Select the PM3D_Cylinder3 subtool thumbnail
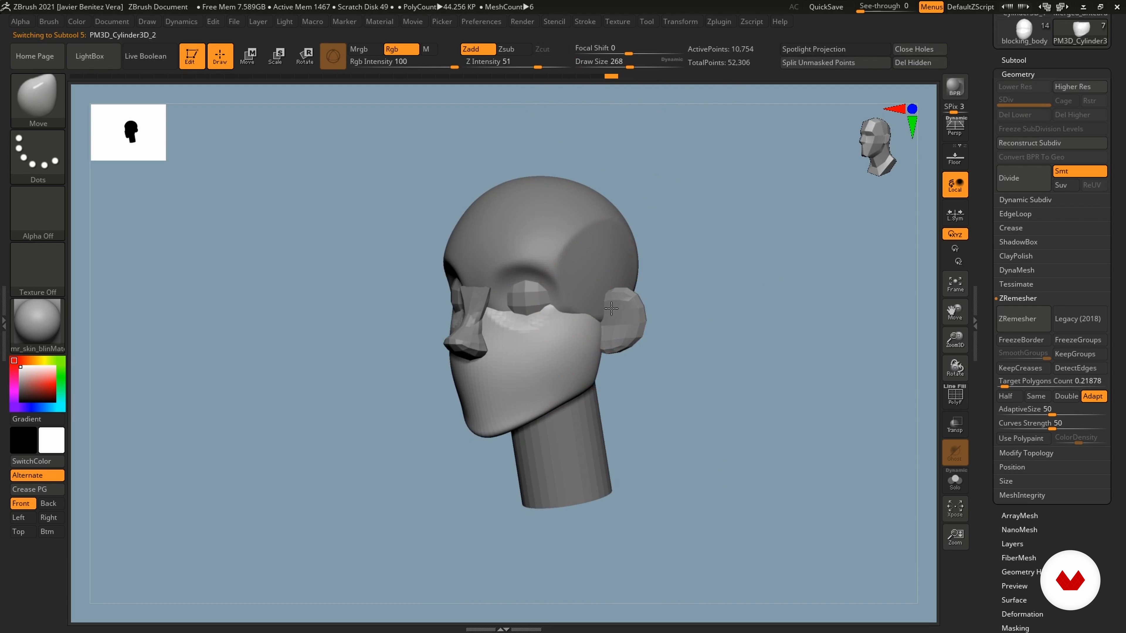The width and height of the screenshot is (1126, 633). click(1081, 32)
